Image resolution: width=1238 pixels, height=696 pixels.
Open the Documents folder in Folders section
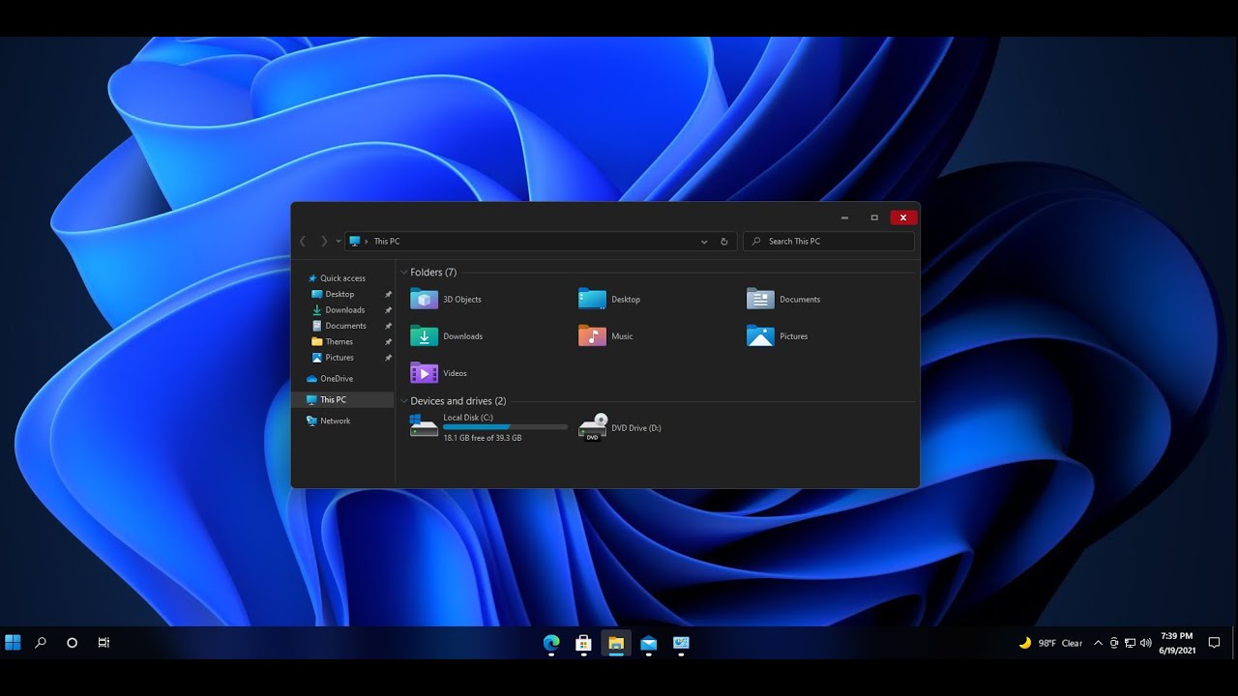760,300
